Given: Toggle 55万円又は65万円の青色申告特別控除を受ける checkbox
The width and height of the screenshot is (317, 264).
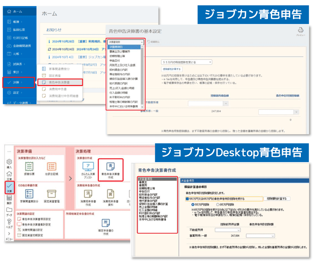Looking at the screenshot, I should pyautogui.click(x=187, y=199).
